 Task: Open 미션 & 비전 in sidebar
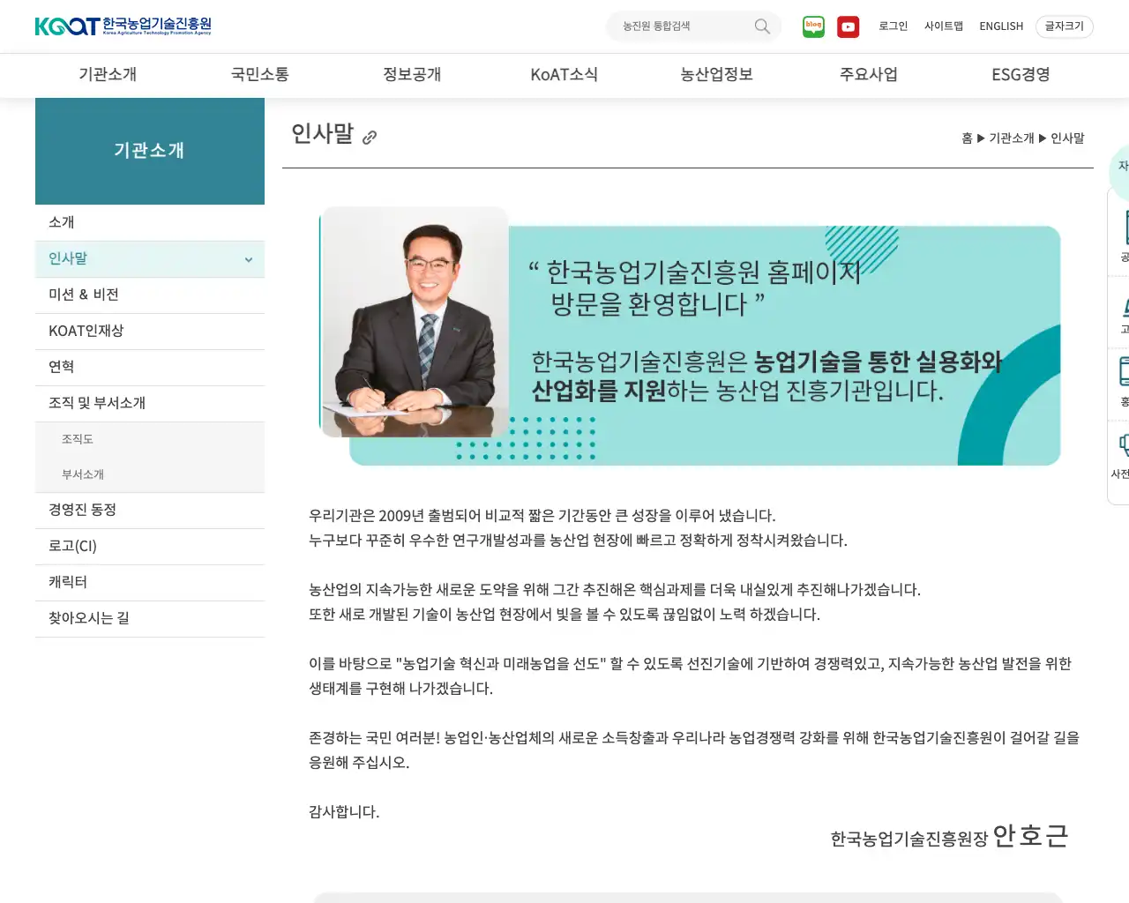click(150, 295)
